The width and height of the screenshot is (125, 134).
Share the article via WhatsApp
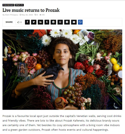[60, 22]
